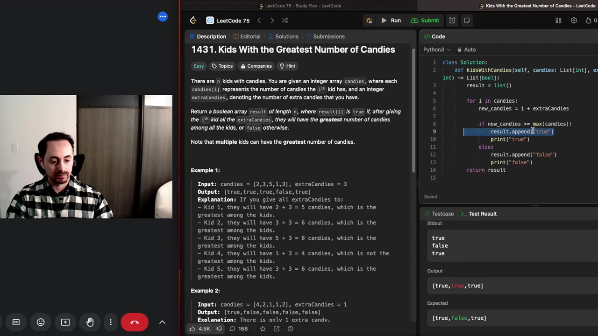Open the Python3 language dropdown
Viewport: 598px width, 336px height.
437,49
